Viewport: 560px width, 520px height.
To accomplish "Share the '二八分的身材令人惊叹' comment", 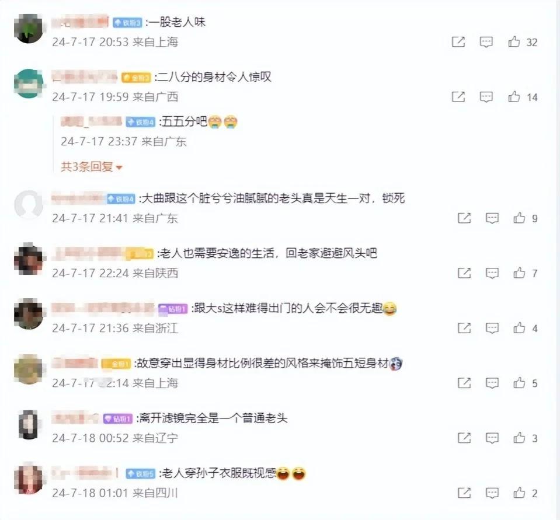I will (458, 97).
